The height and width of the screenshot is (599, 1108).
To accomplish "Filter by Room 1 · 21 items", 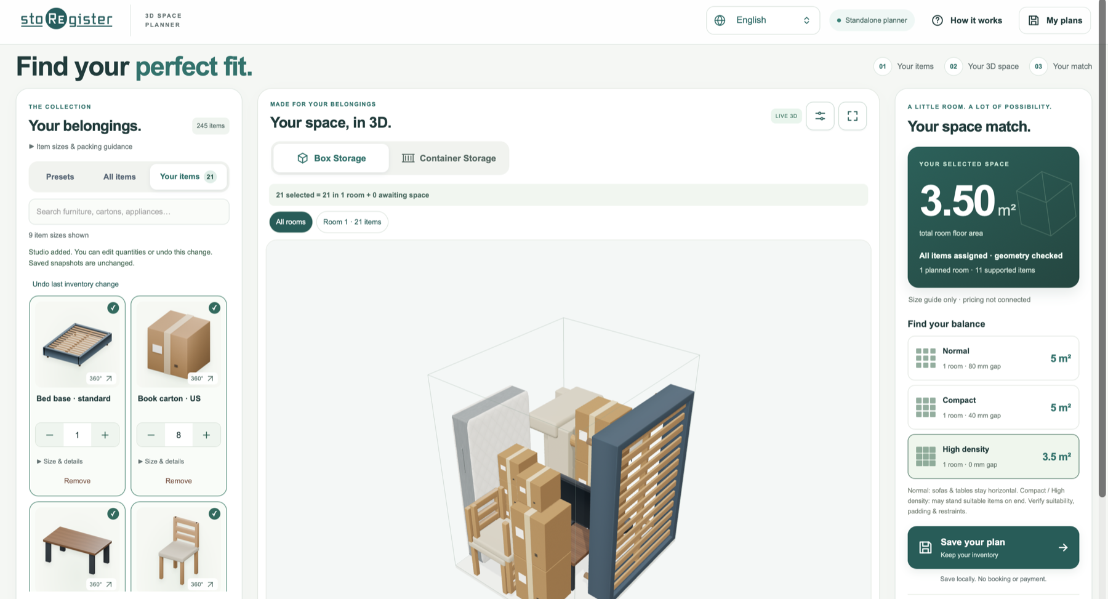I will click(x=352, y=222).
